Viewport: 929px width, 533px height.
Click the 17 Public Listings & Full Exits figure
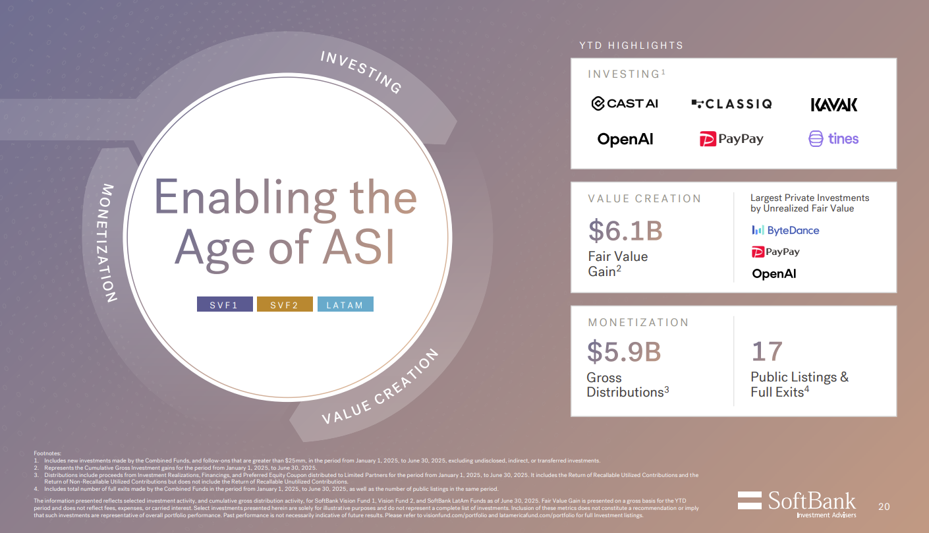(x=767, y=352)
